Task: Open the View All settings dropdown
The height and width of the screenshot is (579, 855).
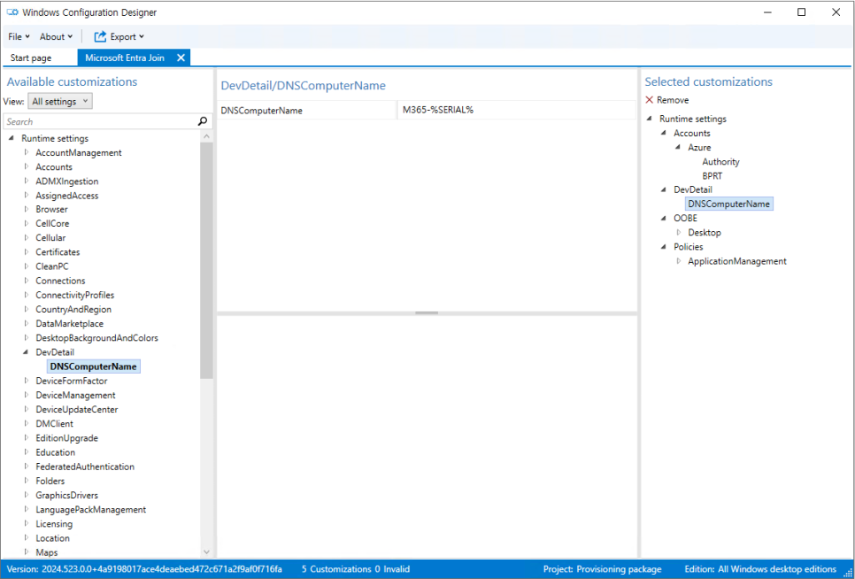Action: tap(60, 102)
